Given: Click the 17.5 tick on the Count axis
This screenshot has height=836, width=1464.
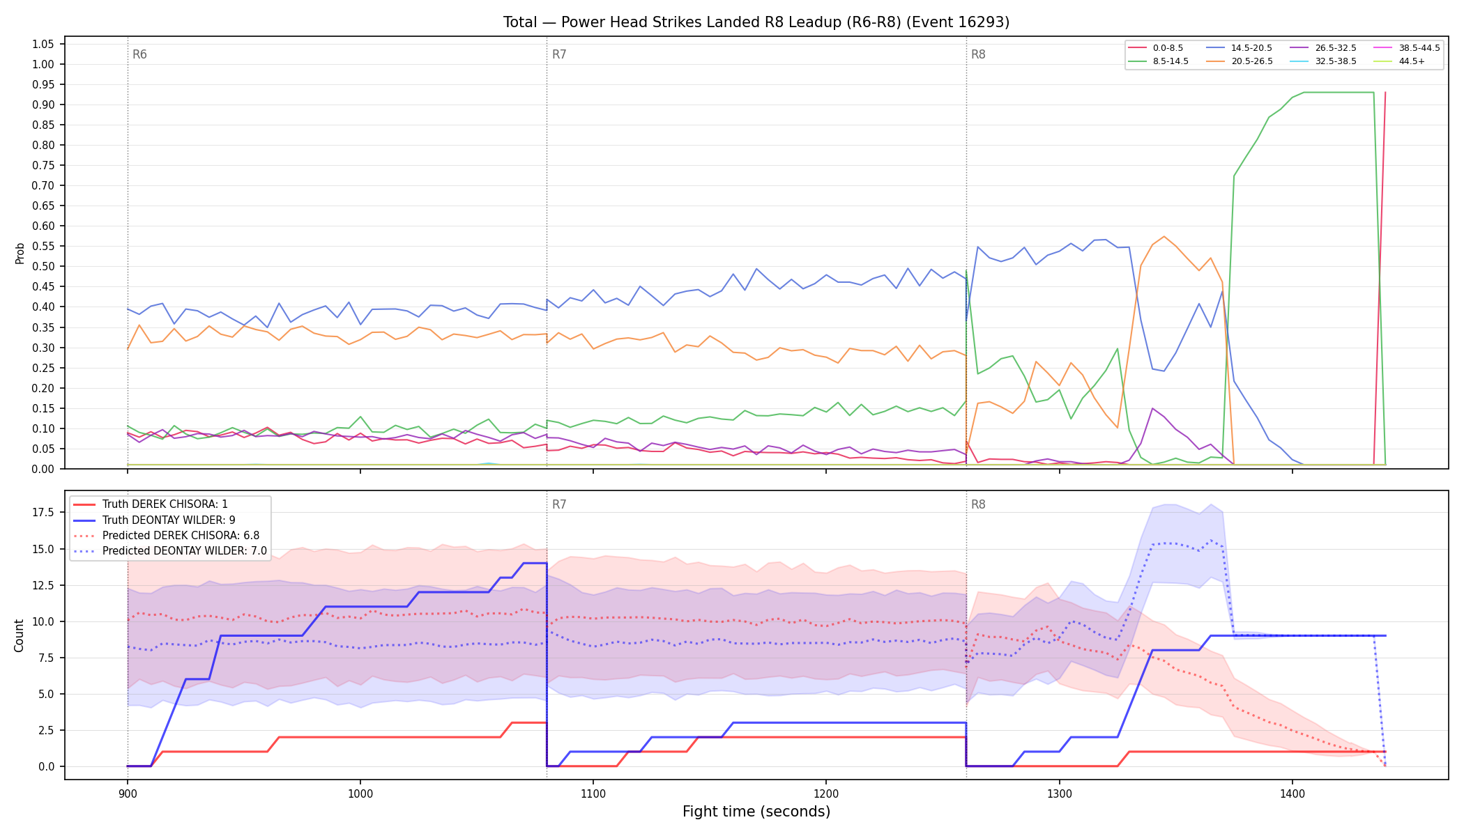Looking at the screenshot, I should point(43,512).
